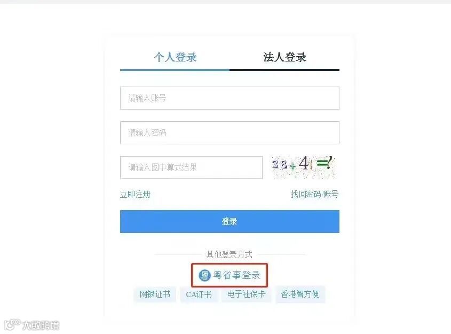Screen dimensions: 451x334
Task: Click the 其他登录方式 divider label
Action: [x=230, y=254]
